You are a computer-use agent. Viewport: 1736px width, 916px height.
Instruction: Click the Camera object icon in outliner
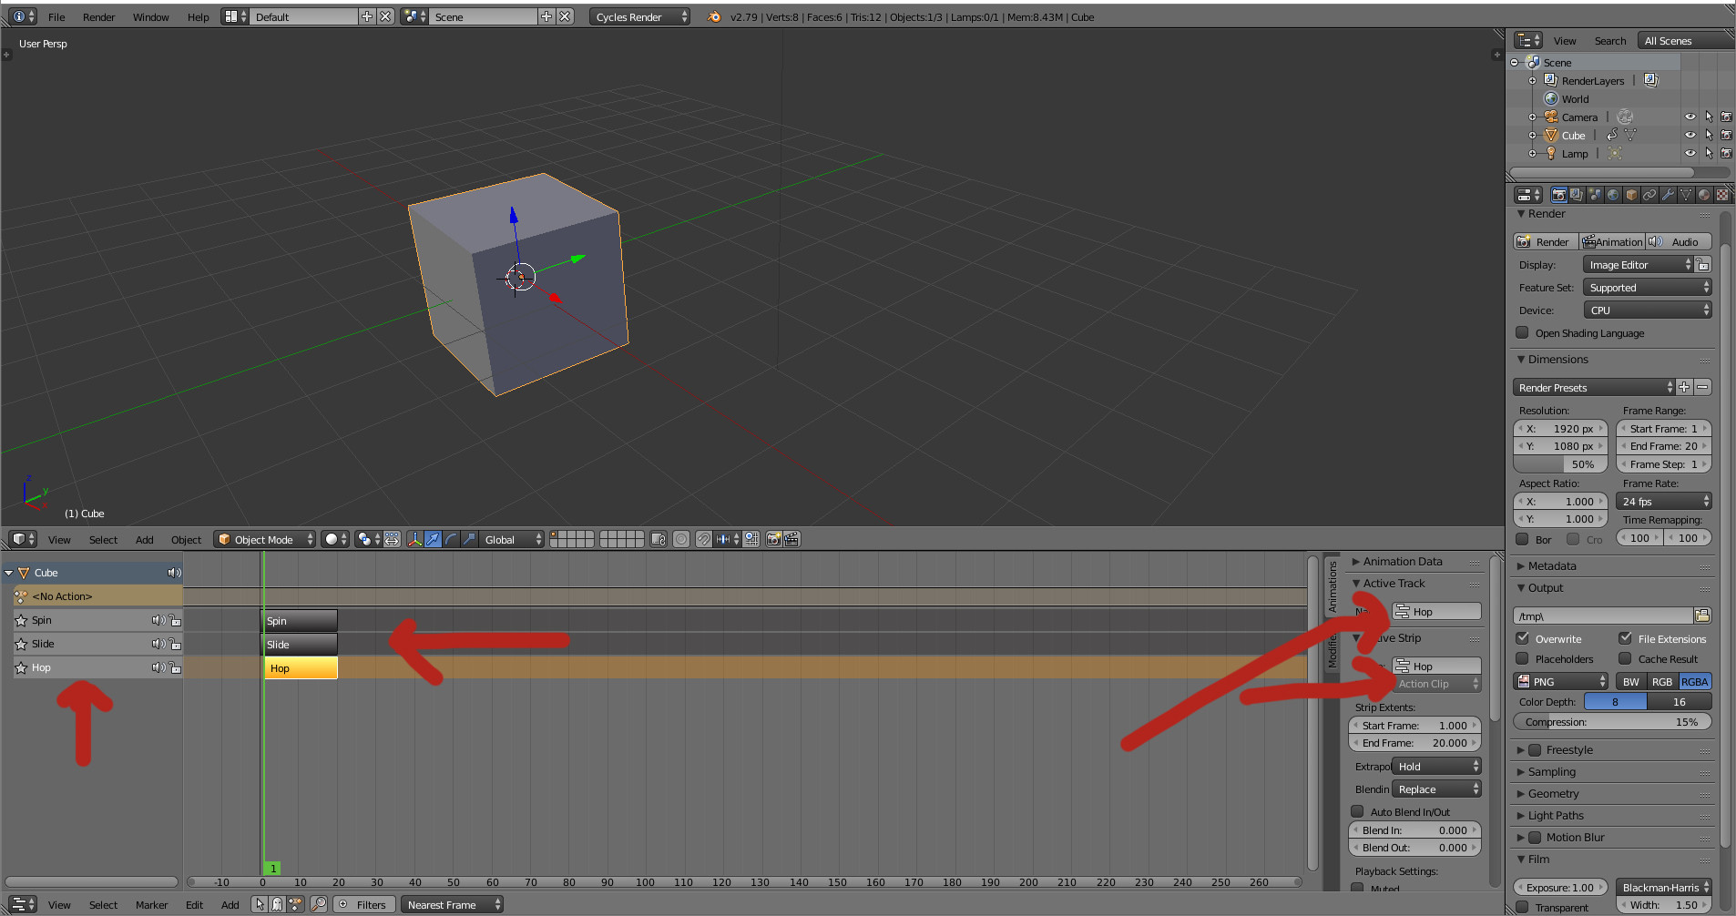tap(1551, 117)
